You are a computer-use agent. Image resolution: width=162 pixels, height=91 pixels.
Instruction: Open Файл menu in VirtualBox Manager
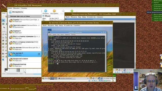pyautogui.click(x=10, y=8)
